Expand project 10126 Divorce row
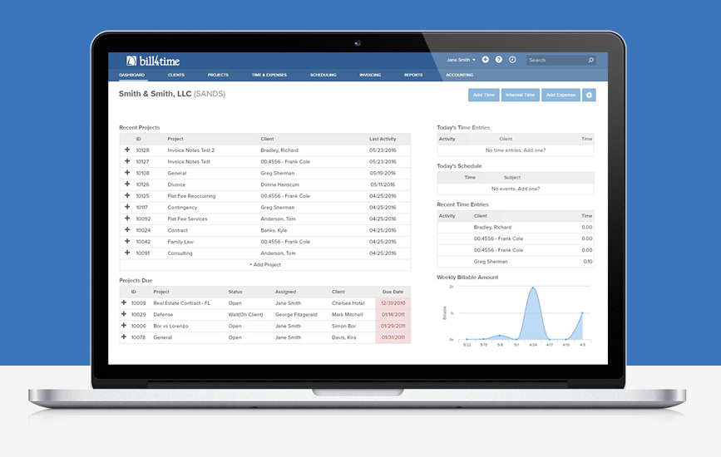Viewport: 721px width, 457px height. point(127,184)
